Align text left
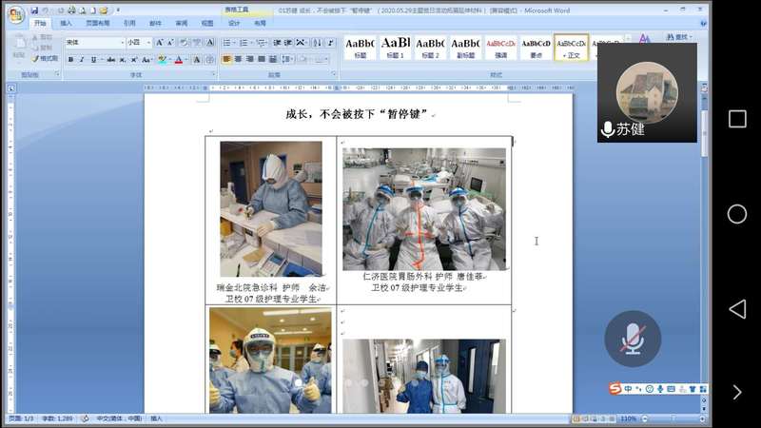Viewport: 761px width, 428px height. tap(226, 59)
